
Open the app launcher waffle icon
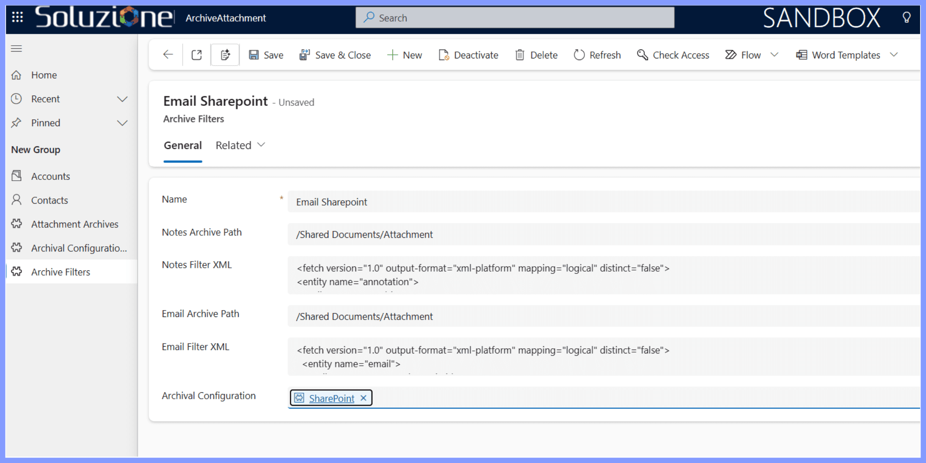[17, 17]
